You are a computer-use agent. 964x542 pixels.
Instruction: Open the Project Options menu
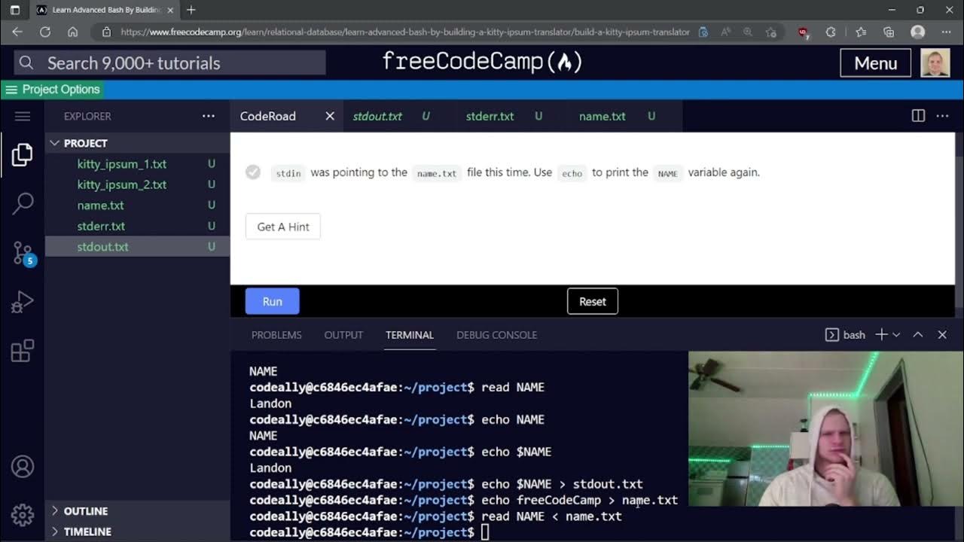(x=51, y=90)
